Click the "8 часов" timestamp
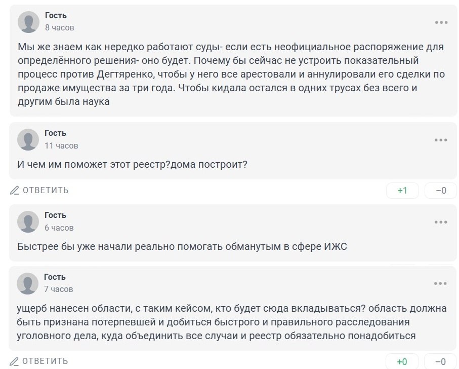 (x=59, y=28)
